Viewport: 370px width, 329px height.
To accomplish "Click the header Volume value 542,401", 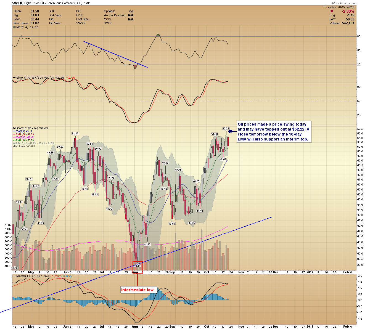I will coord(348,23).
